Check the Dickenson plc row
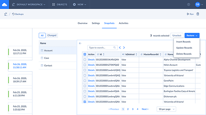This screenshot has height=115, width=206. 85,96
